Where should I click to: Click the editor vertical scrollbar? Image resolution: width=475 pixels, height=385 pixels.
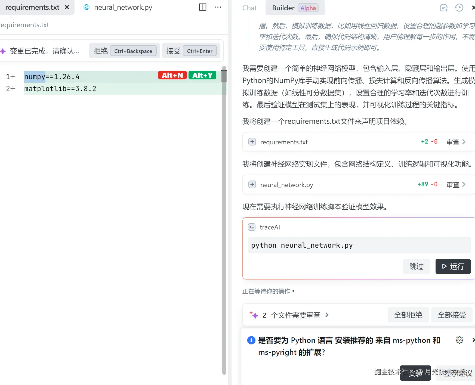pos(224,220)
